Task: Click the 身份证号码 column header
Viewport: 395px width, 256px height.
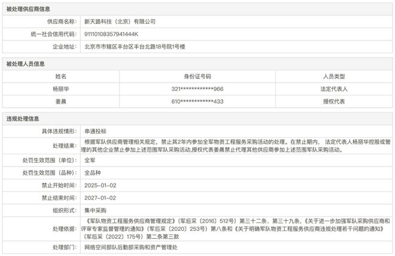Action: pyautogui.click(x=197, y=77)
